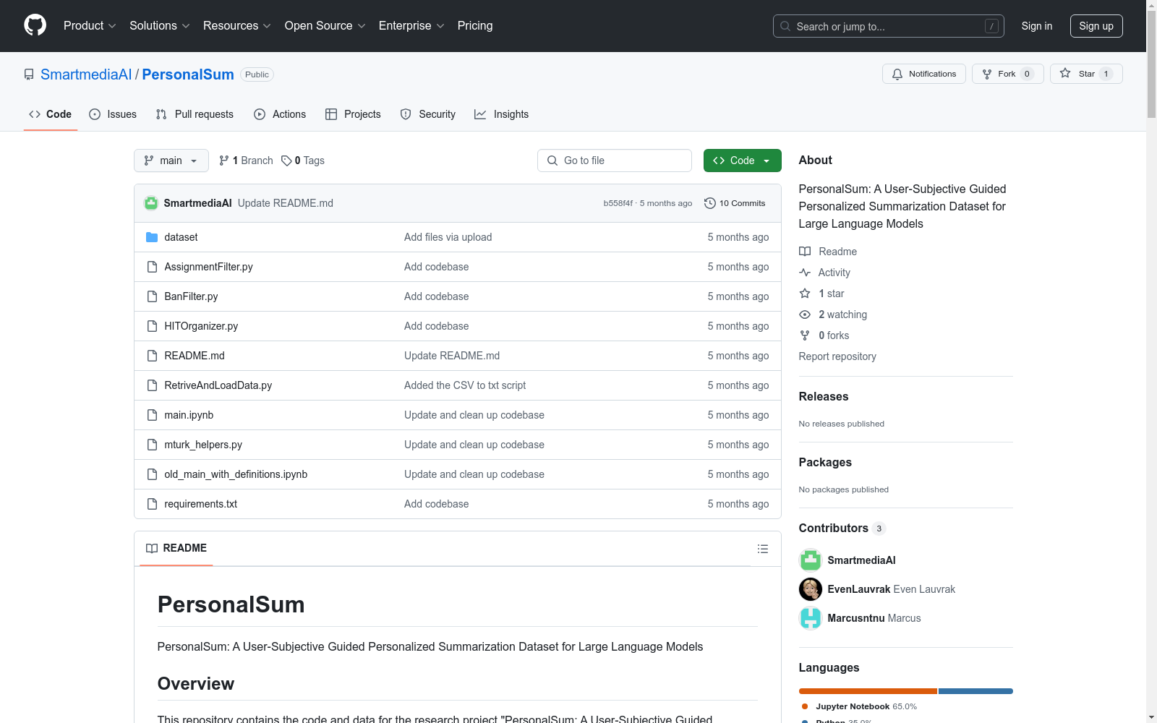The image size is (1157, 723).
Task: Switch to the Issues tab
Action: point(113,114)
